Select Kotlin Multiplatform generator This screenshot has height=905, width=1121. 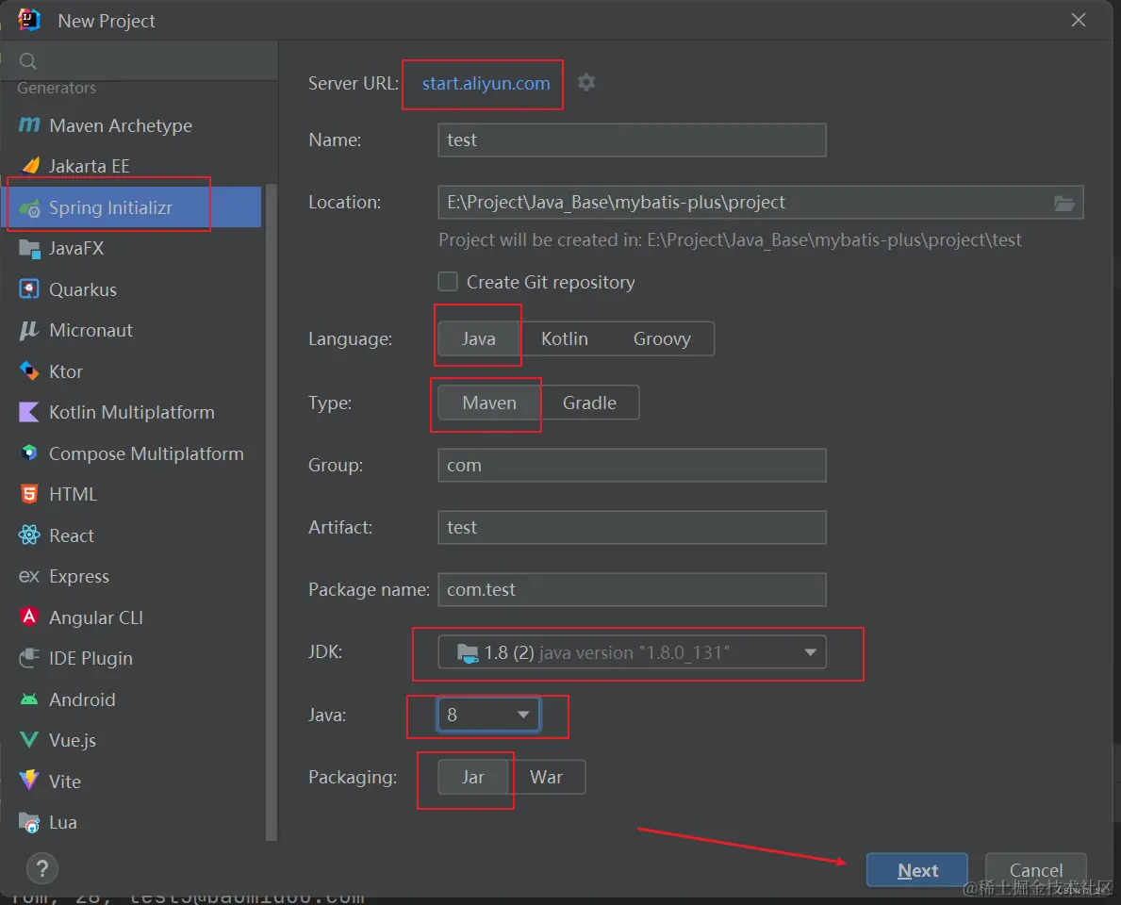tap(132, 413)
